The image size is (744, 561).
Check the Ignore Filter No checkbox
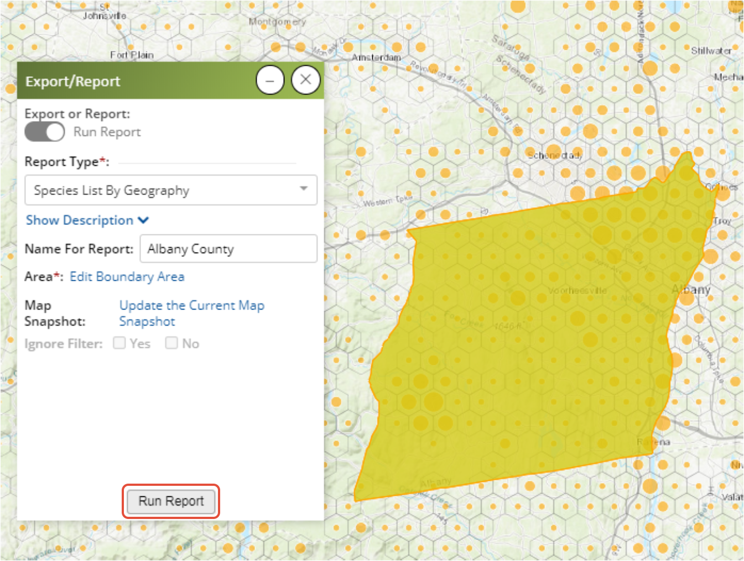[171, 343]
